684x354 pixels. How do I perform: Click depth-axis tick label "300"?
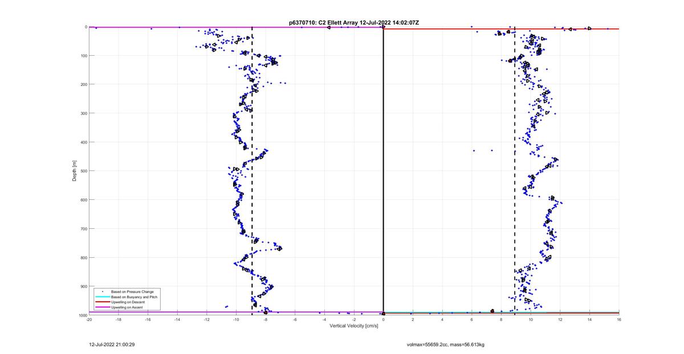coord(83,113)
